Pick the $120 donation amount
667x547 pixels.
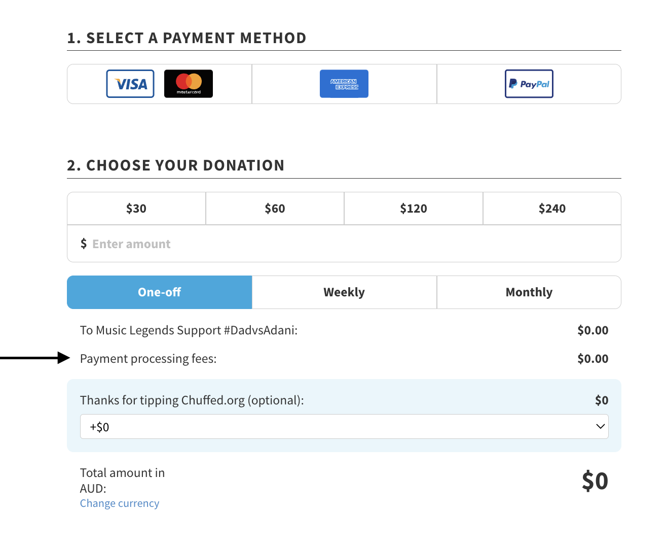[x=414, y=209]
